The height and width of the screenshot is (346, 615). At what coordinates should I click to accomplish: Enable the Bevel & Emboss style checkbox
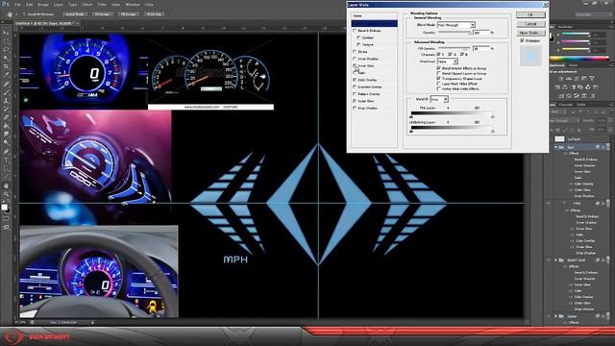click(355, 30)
